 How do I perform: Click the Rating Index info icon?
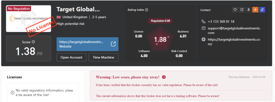click(147, 10)
